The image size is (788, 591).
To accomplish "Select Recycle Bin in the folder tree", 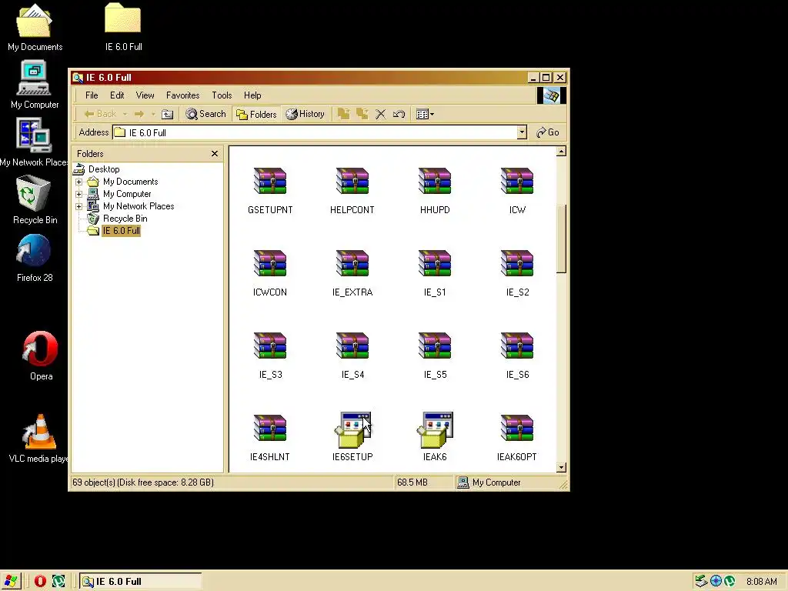I will [125, 219].
